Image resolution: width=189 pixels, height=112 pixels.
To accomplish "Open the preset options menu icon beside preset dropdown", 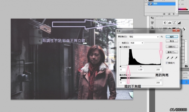I will [162, 37].
